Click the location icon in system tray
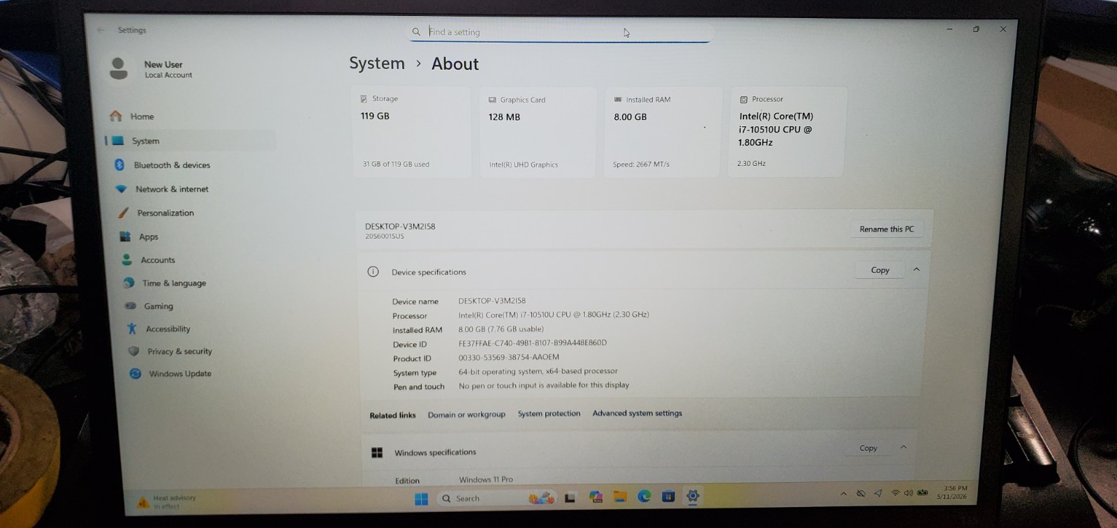 [x=878, y=493]
